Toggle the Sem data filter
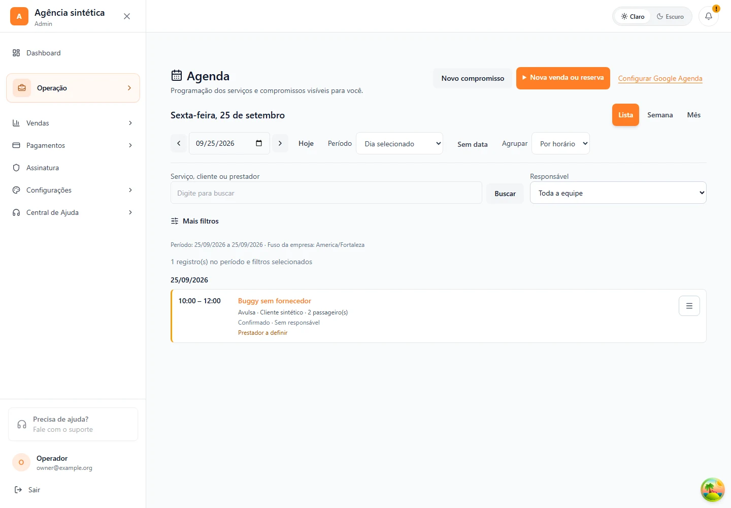This screenshot has width=731, height=508. tap(472, 144)
